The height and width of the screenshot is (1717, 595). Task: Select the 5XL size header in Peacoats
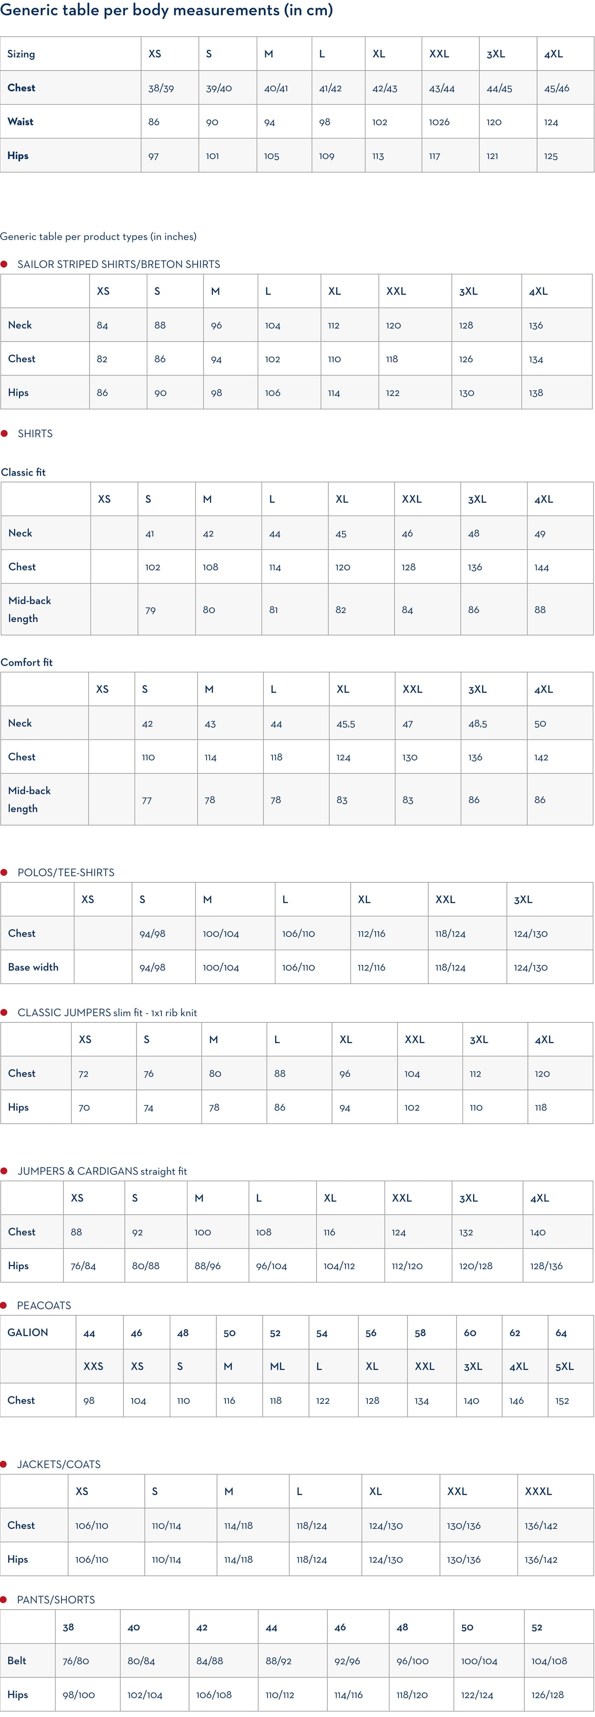click(564, 1366)
